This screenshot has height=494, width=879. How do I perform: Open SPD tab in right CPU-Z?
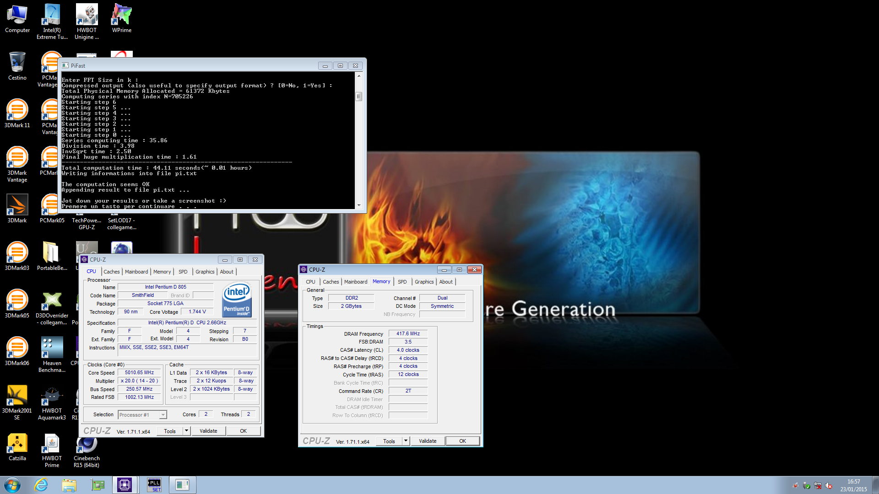pos(402,282)
